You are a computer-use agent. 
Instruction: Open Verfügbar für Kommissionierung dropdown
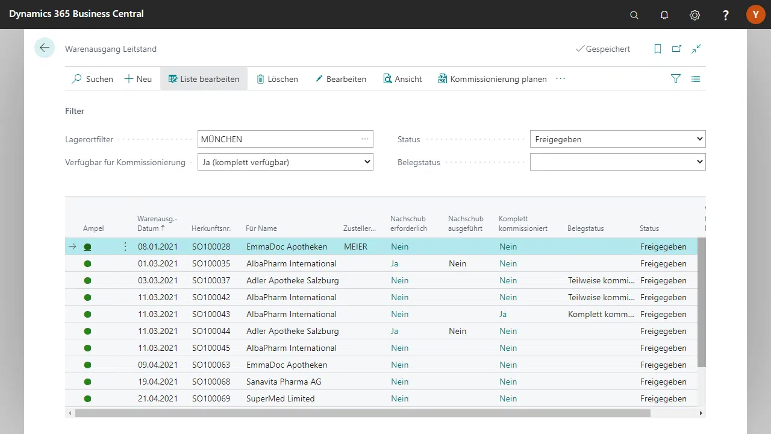coord(286,162)
